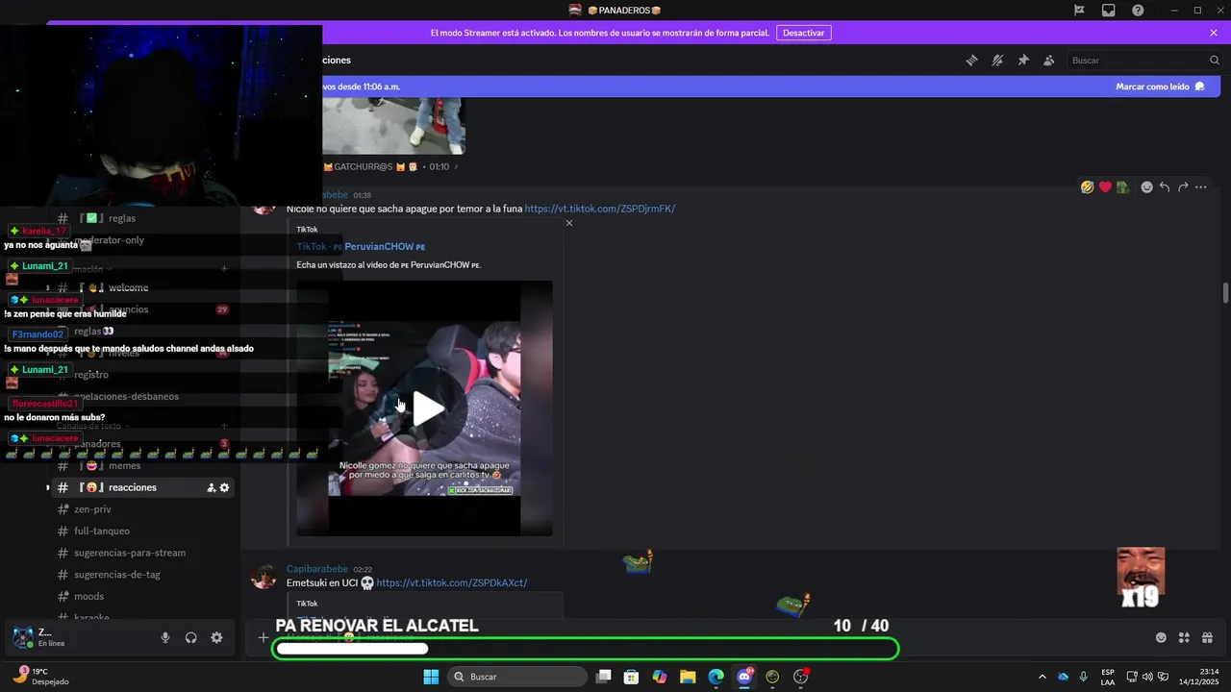Image resolution: width=1231 pixels, height=692 pixels.
Task: Show hidden system tray icons
Action: pos(1042,677)
